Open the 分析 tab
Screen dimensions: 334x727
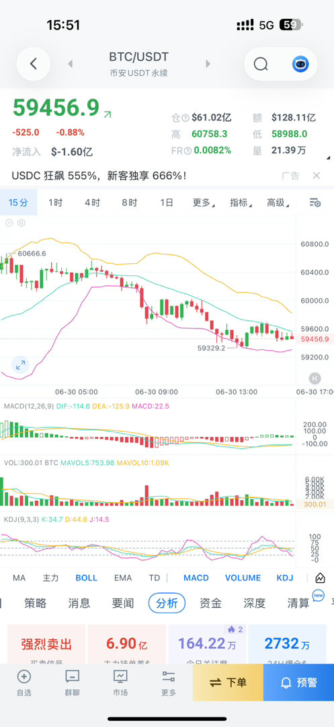tap(167, 603)
